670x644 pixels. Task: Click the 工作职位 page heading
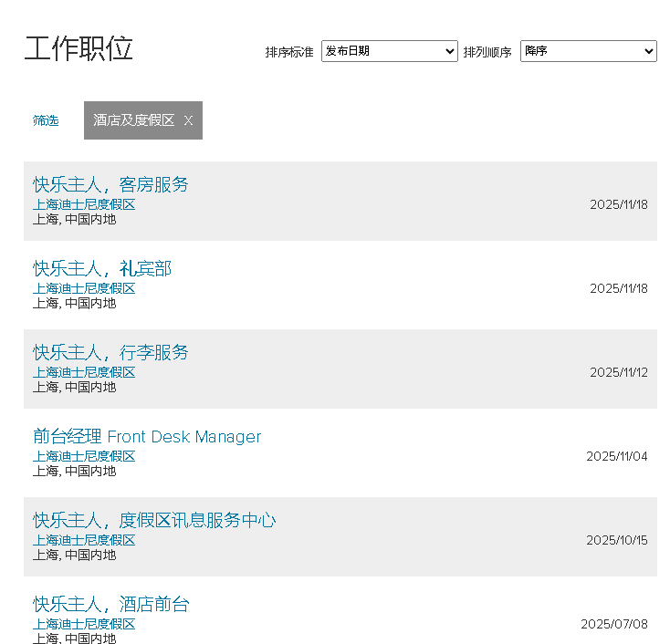(x=79, y=48)
